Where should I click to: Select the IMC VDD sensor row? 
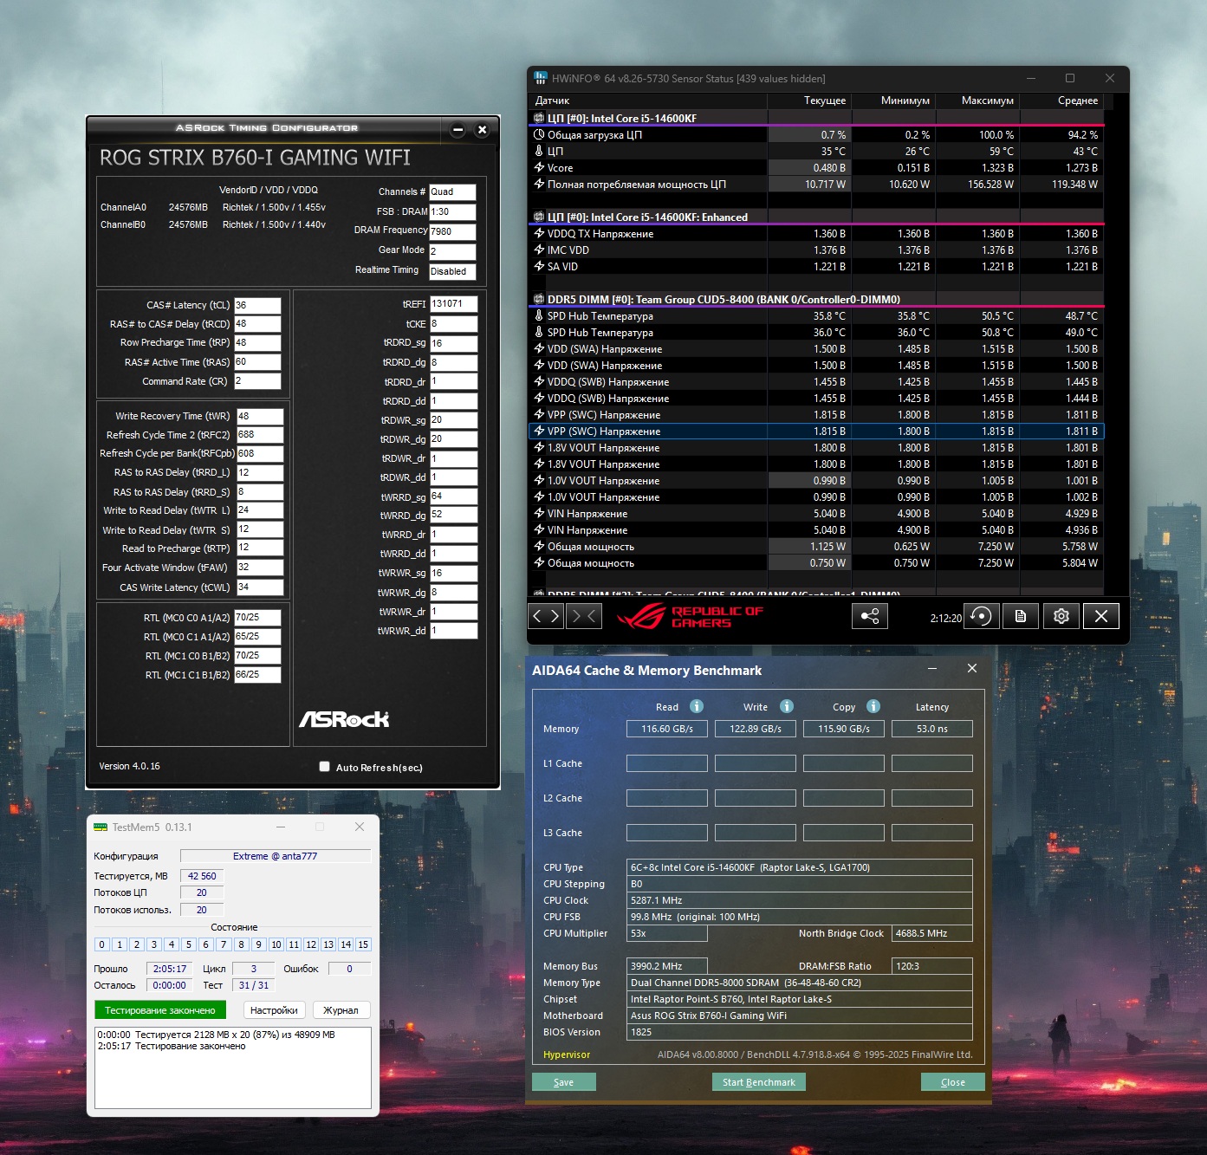816,250
